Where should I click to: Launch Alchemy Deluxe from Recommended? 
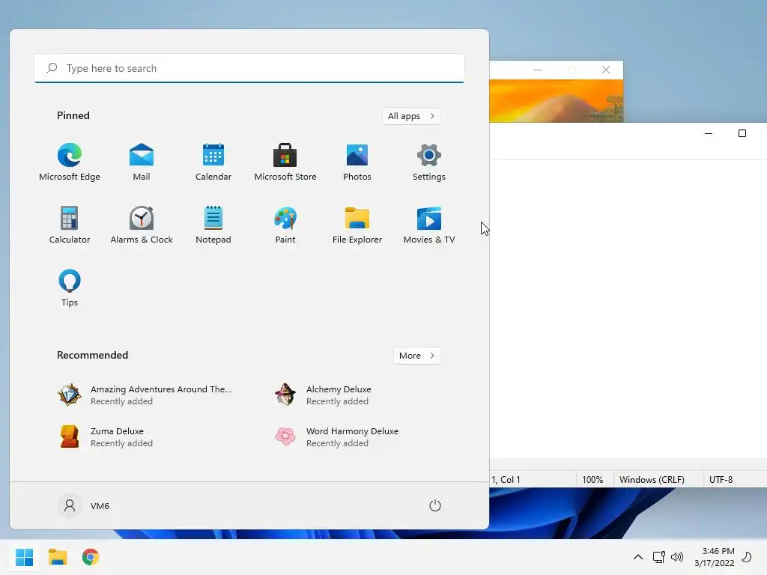[323, 395]
